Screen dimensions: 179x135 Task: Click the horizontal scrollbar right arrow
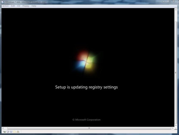pos(173,128)
